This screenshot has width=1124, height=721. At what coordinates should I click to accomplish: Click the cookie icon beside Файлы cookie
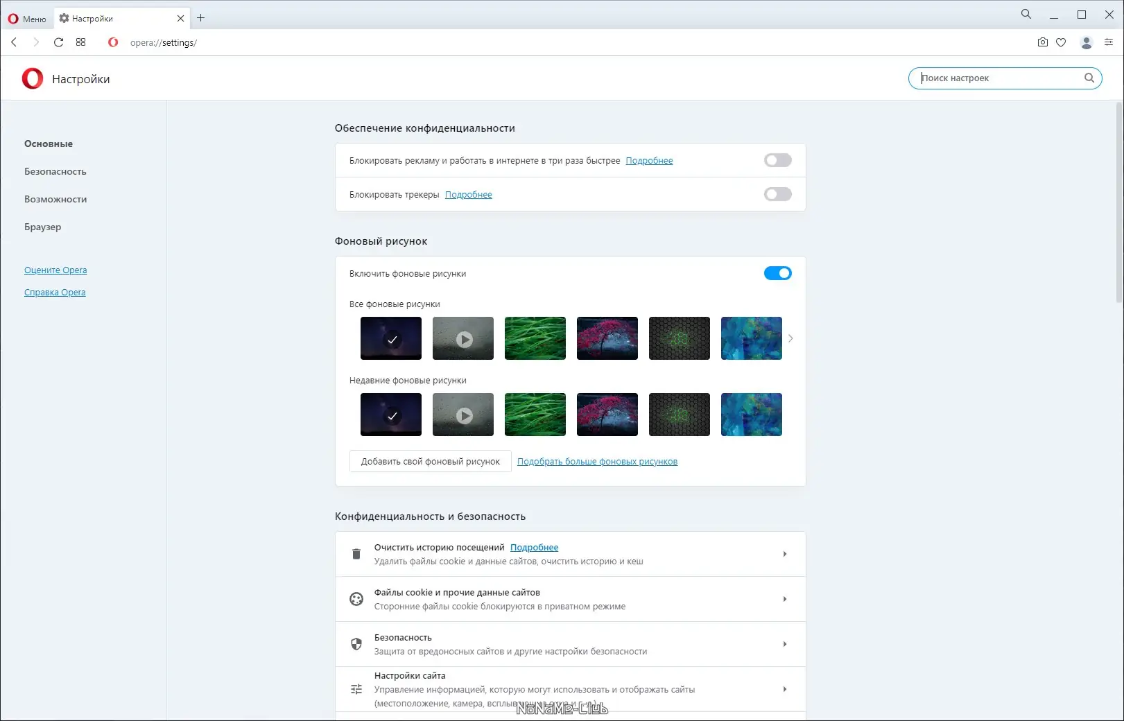[x=356, y=599]
